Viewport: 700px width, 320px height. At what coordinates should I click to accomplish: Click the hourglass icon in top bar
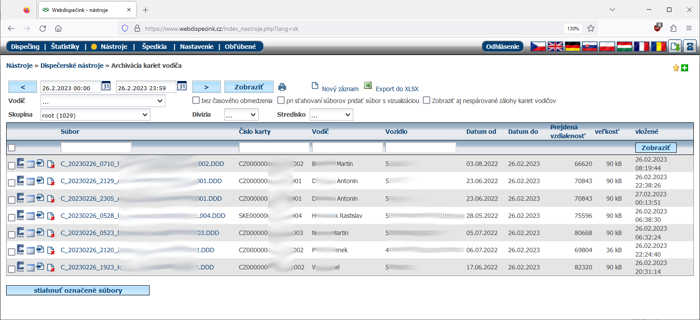pos(689,46)
